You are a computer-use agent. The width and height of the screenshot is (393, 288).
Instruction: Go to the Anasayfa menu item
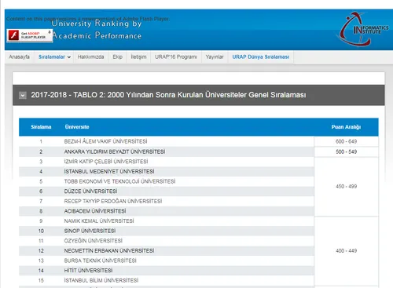pyautogui.click(x=19, y=57)
